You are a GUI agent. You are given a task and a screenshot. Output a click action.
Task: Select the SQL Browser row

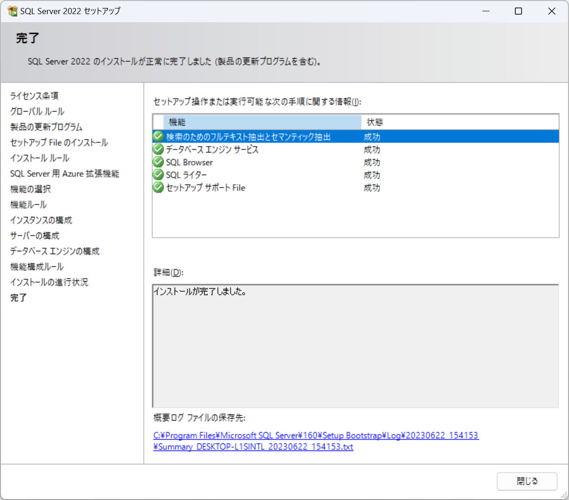click(356, 162)
